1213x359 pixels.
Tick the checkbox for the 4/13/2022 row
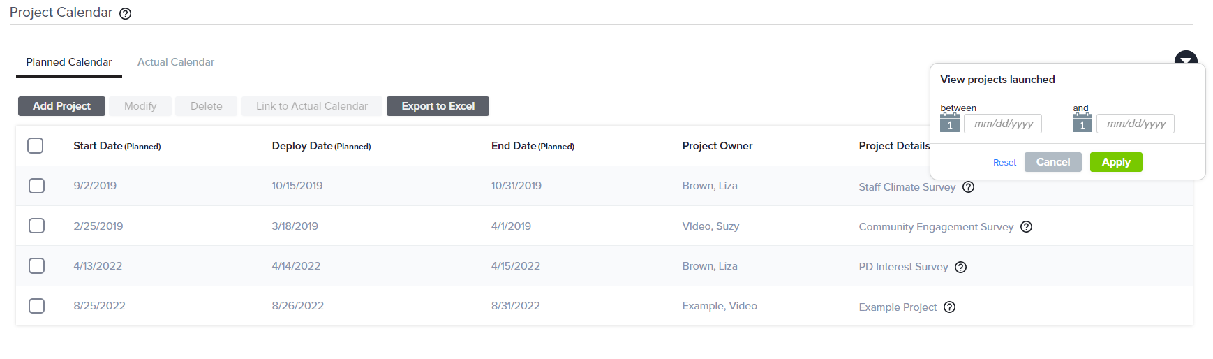coord(37,266)
